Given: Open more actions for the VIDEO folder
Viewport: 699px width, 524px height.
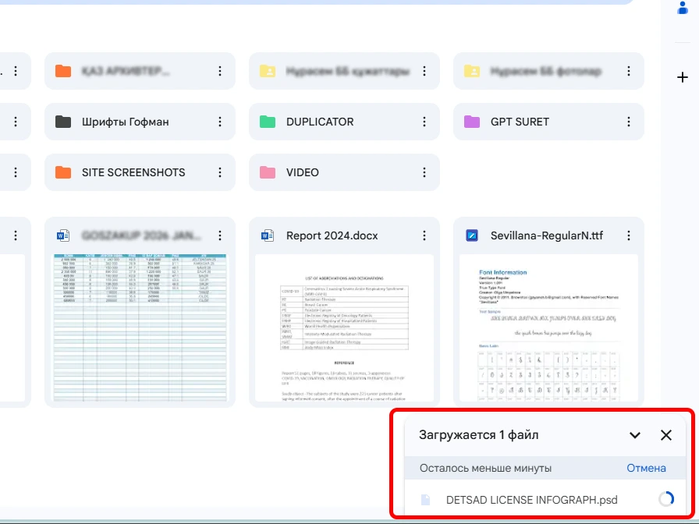Looking at the screenshot, I should click(x=424, y=172).
